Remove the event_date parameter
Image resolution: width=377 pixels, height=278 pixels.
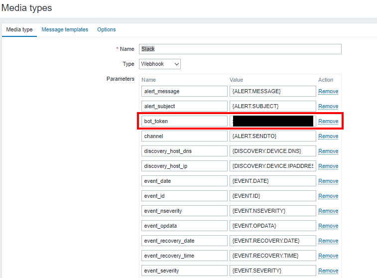tap(328, 181)
